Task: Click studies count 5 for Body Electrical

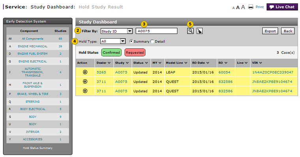Action: click(x=60, y=109)
